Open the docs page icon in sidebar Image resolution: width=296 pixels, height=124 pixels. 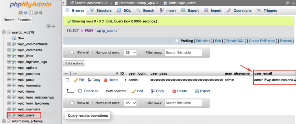click(x=31, y=13)
